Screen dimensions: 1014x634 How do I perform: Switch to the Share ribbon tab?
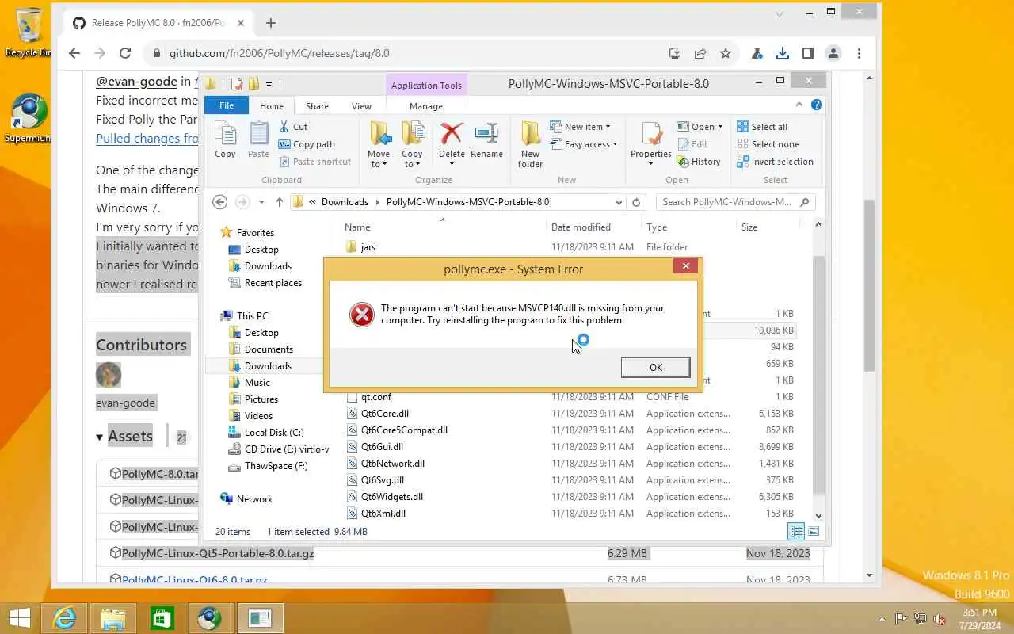tap(317, 105)
